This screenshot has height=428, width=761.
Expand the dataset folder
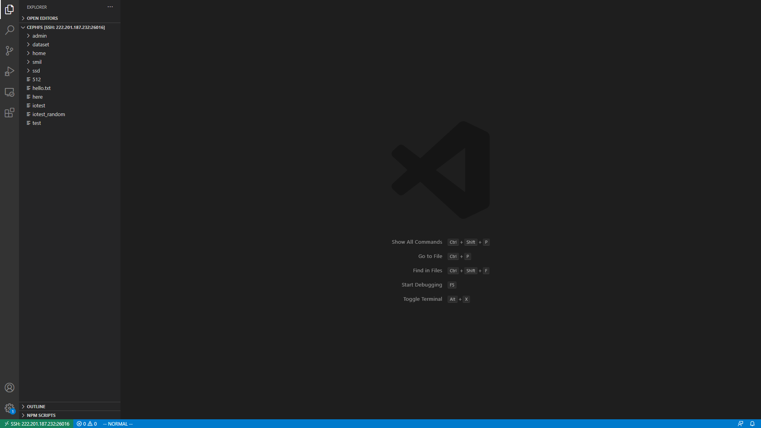40,44
